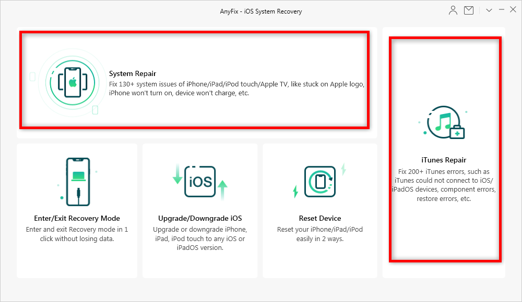This screenshot has height=302, width=522.
Task: Open the System Repair title
Action: coord(133,73)
